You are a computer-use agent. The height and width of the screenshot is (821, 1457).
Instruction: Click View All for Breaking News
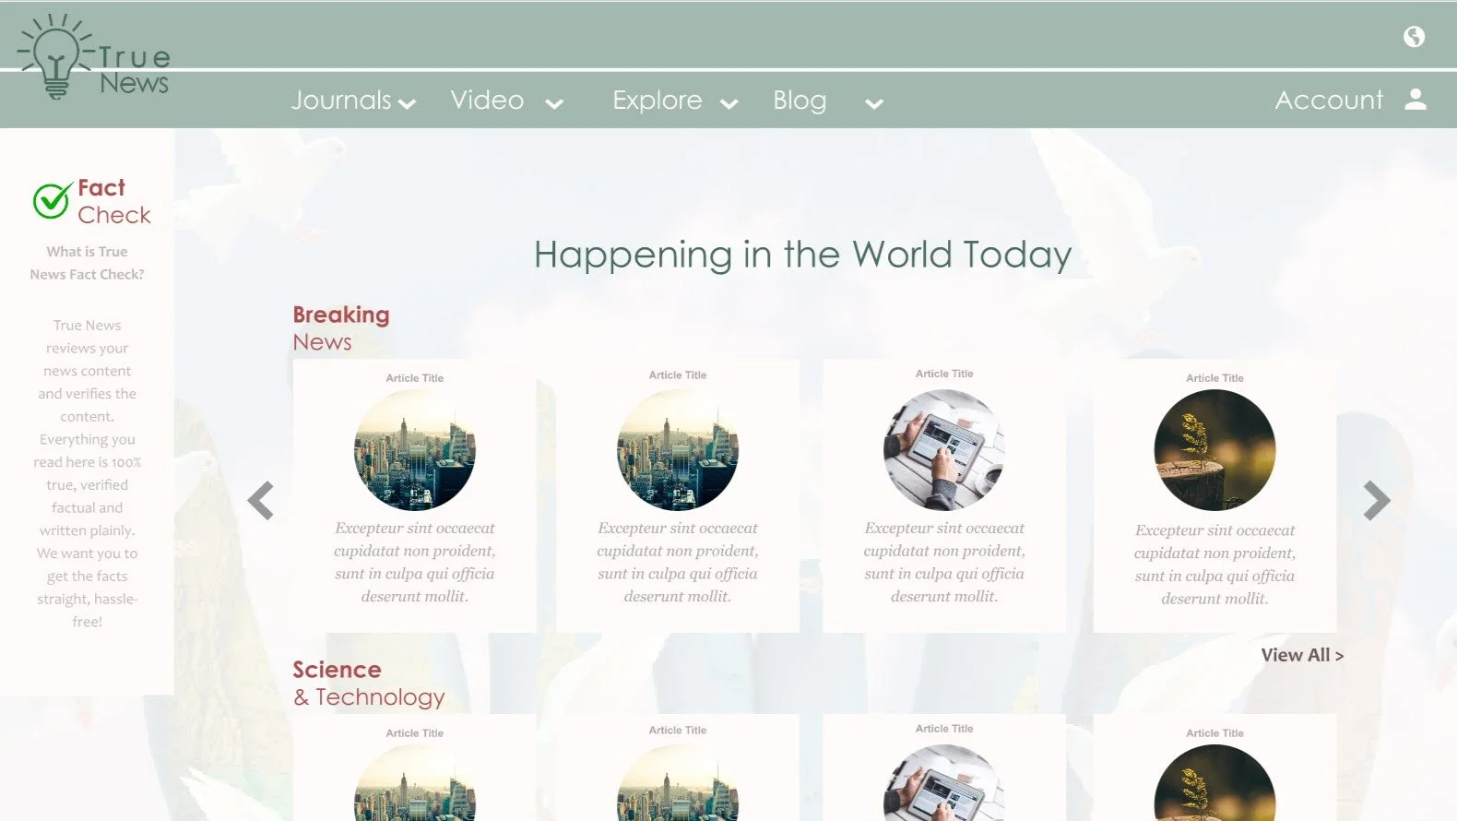coord(1302,655)
